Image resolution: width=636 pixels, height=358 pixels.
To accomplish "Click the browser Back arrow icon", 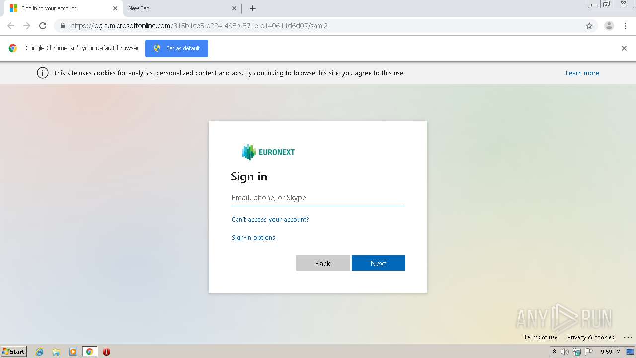I will [x=11, y=26].
